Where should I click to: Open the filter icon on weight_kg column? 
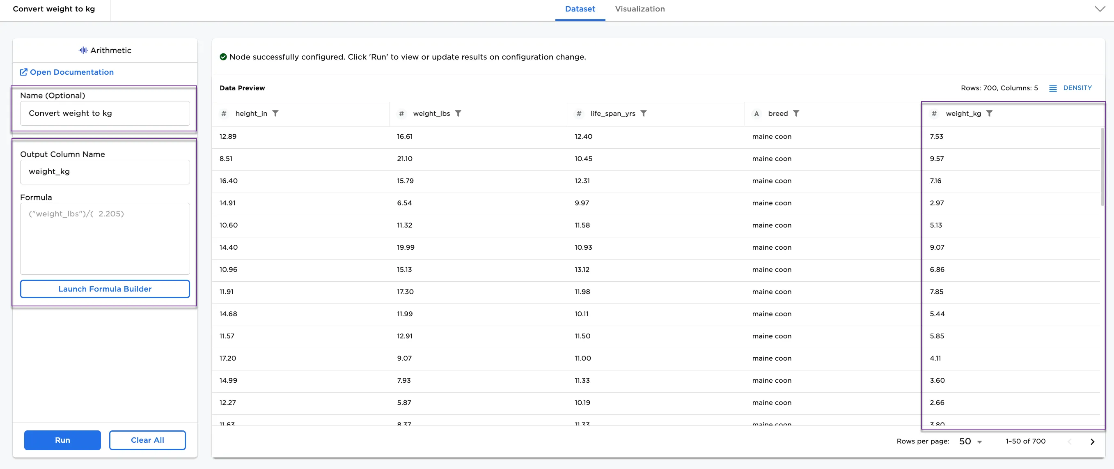click(x=990, y=113)
